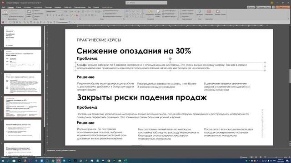Viewport: 291px width, 163px height.
Task: Expand Shape Effects (Эффекты фигуры) dropdown
Action: point(170,17)
